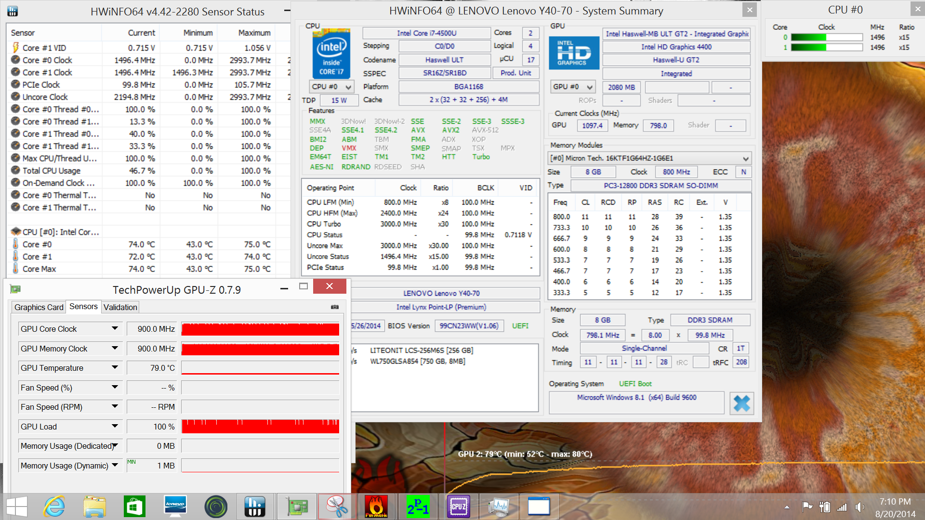Click GPU-Z title bar app icon
Viewport: 925px width, 520px height.
[15, 289]
